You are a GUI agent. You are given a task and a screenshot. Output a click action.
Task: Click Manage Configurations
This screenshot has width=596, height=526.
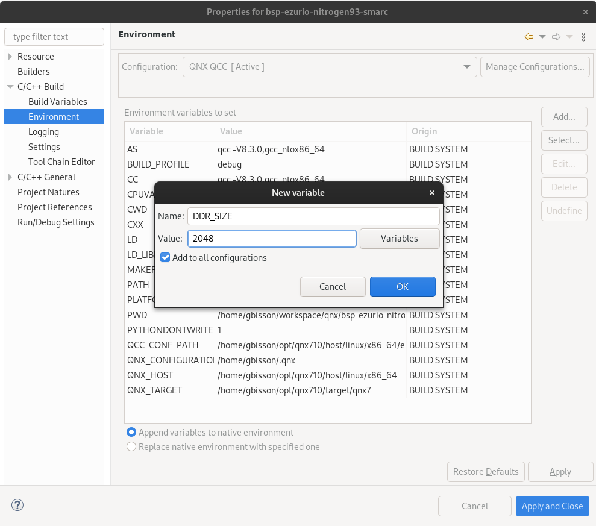[x=535, y=67]
